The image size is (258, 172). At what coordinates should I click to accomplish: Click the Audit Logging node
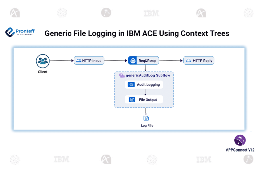point(144,85)
